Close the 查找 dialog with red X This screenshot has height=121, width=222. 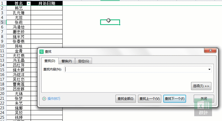tap(210, 50)
